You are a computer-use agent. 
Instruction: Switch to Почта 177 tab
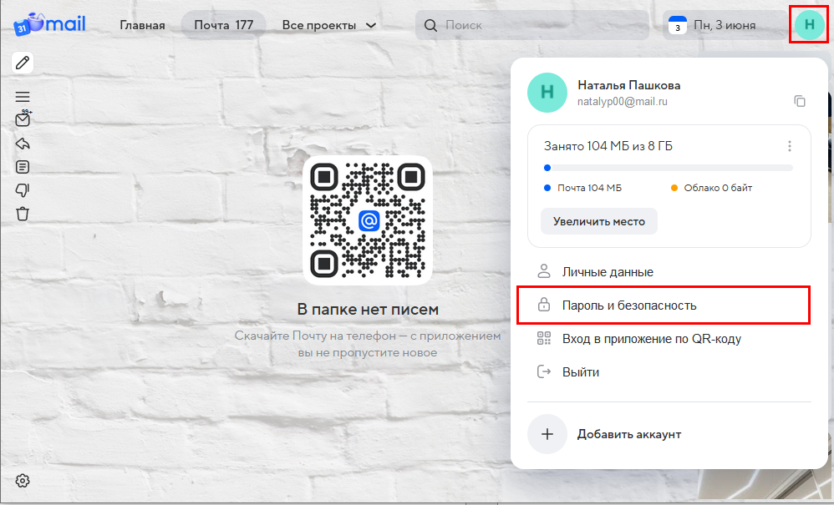coord(223,25)
